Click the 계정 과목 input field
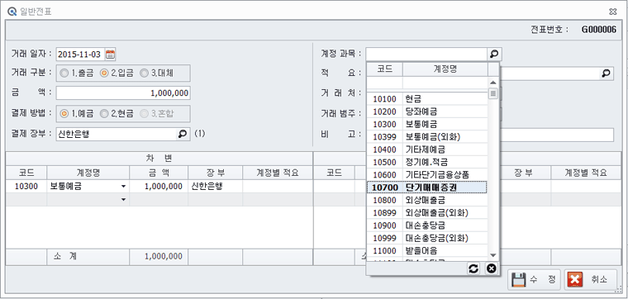628x299 pixels. (x=426, y=54)
